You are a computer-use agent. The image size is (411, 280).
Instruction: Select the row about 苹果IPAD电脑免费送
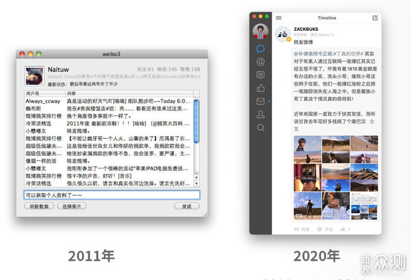tap(109, 168)
